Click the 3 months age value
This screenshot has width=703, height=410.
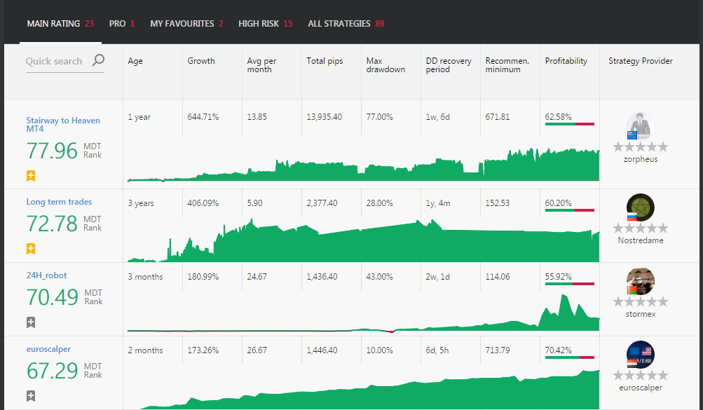[145, 276]
